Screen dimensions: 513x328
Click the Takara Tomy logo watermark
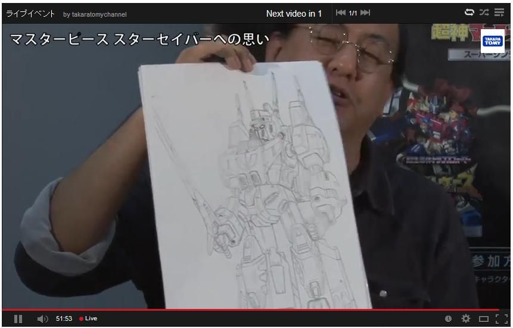click(493, 41)
